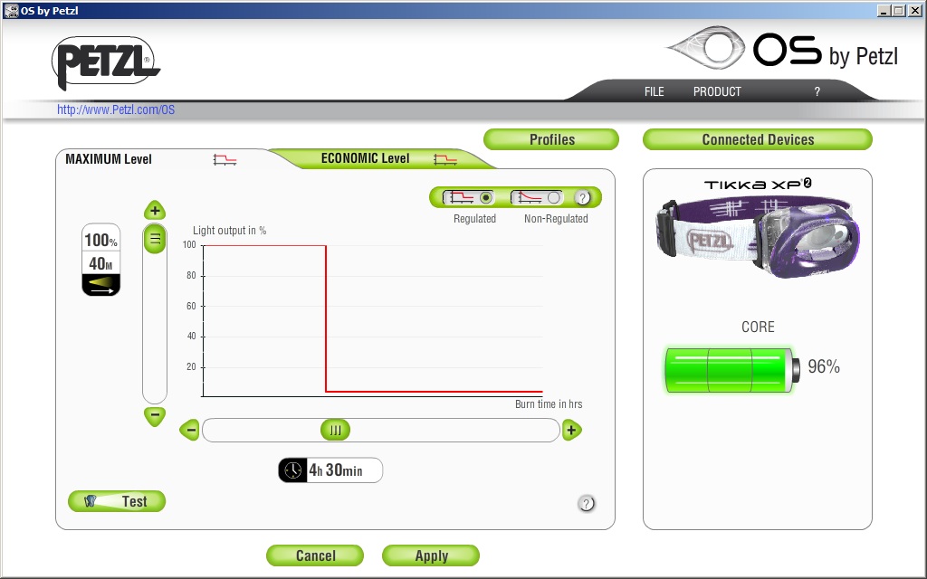Click the Non-Regulated label text
The image size is (927, 579).
(x=556, y=219)
